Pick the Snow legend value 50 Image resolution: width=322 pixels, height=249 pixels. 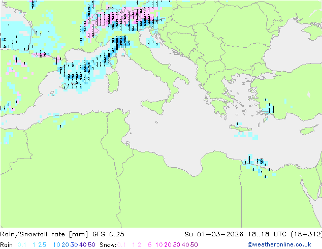point(194,245)
